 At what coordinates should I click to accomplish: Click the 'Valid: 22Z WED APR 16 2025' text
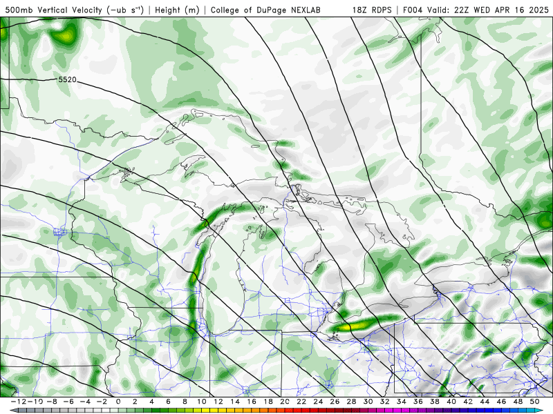488,10
